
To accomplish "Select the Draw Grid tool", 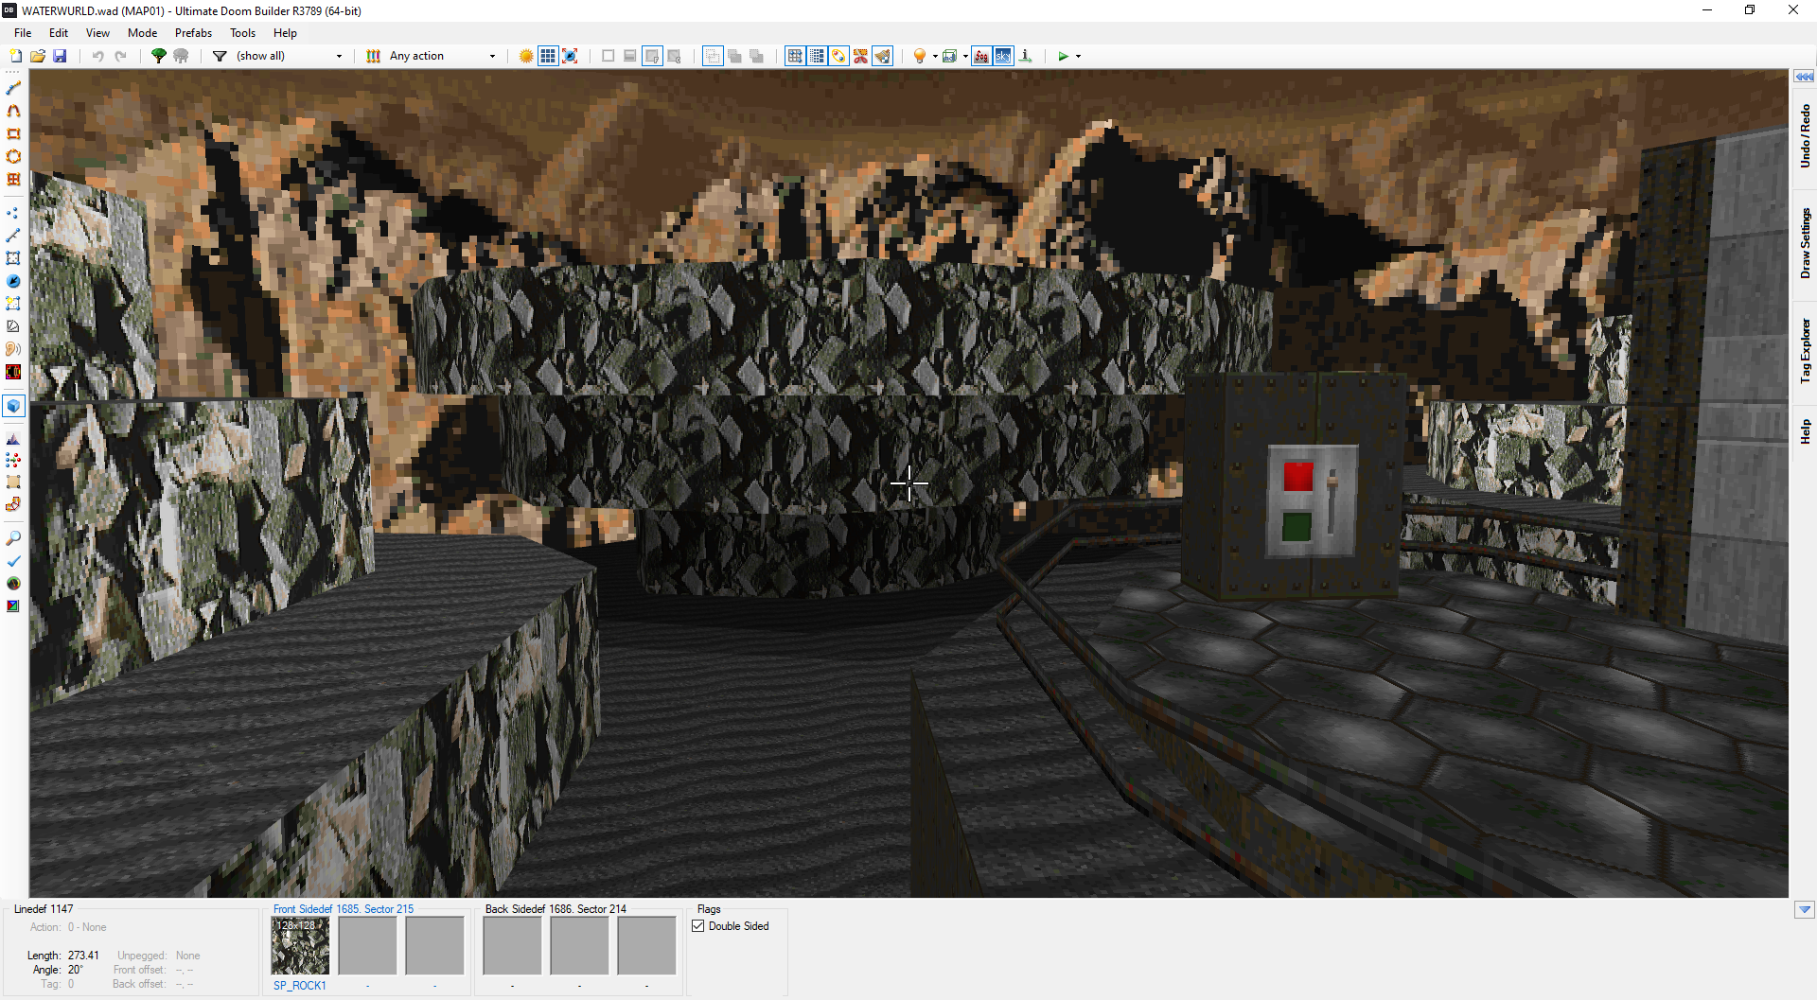I will [x=13, y=179].
